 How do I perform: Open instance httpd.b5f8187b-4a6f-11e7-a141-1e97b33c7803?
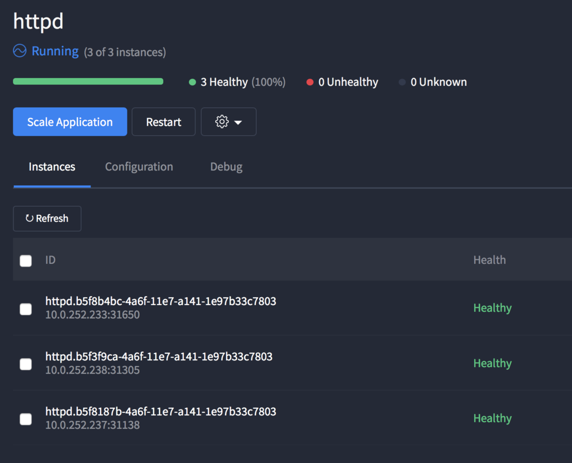coord(160,411)
